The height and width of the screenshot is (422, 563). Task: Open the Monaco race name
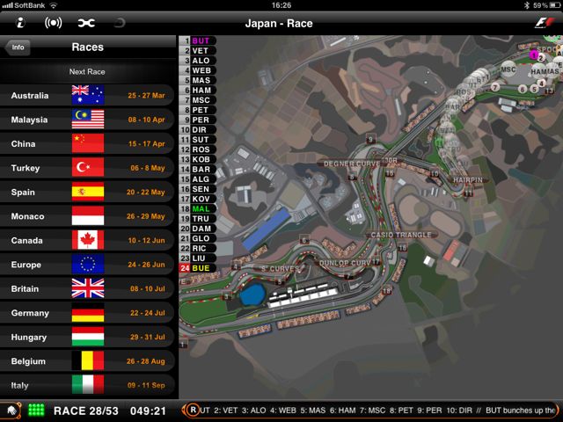point(27,216)
